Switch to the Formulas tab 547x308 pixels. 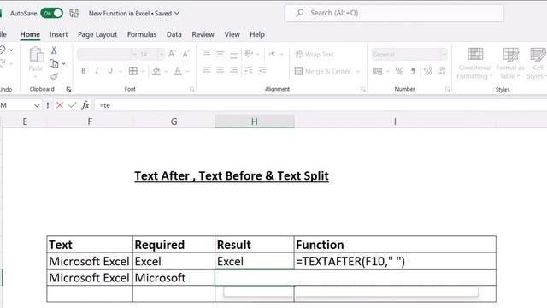(x=142, y=34)
